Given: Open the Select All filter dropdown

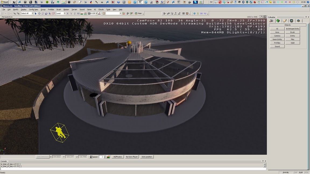Looking at the screenshot, I should click(33, 13).
